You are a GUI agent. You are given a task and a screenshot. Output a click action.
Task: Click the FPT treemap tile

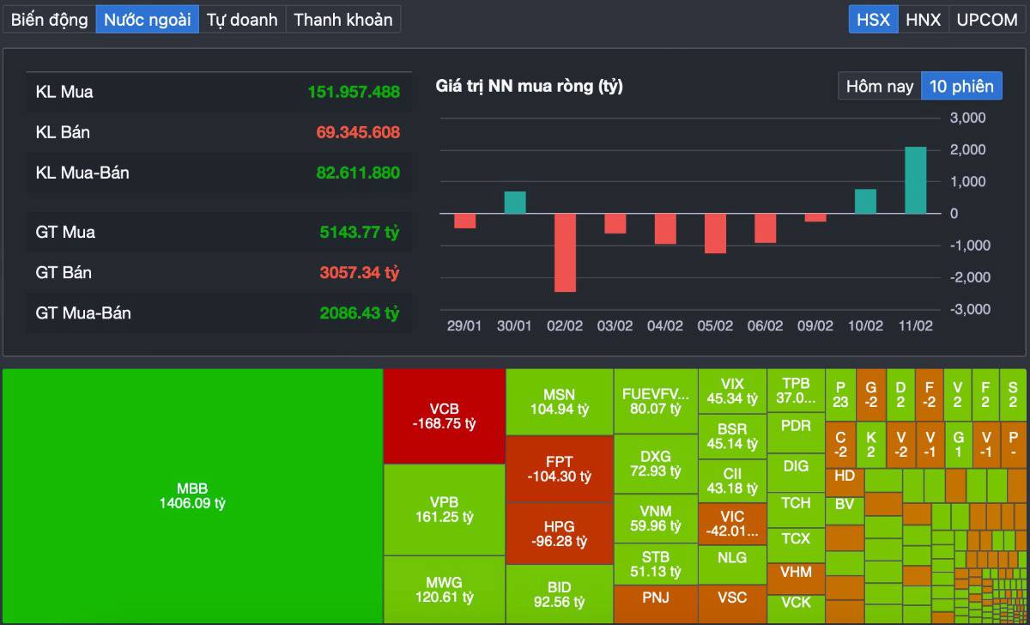coord(559,468)
